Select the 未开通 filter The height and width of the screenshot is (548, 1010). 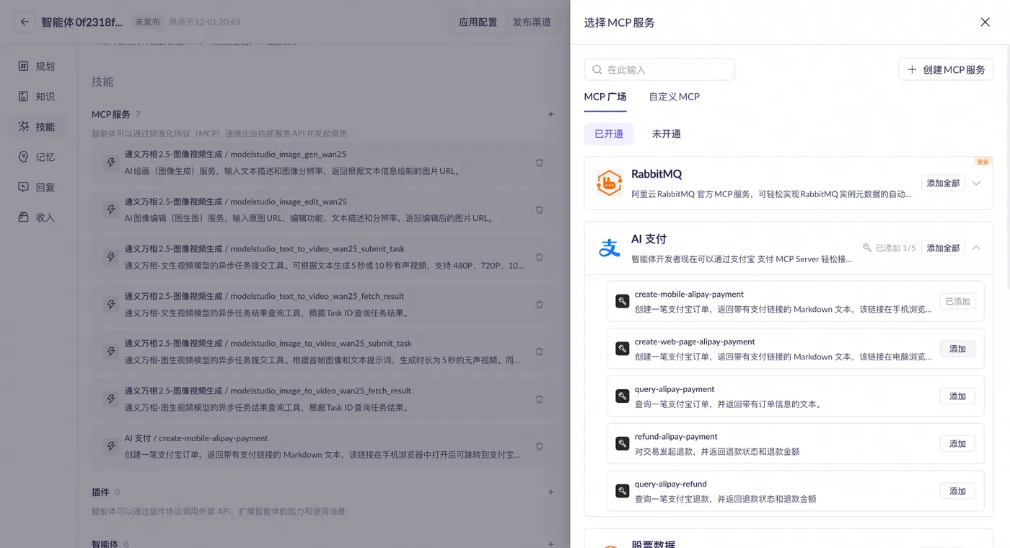(667, 134)
